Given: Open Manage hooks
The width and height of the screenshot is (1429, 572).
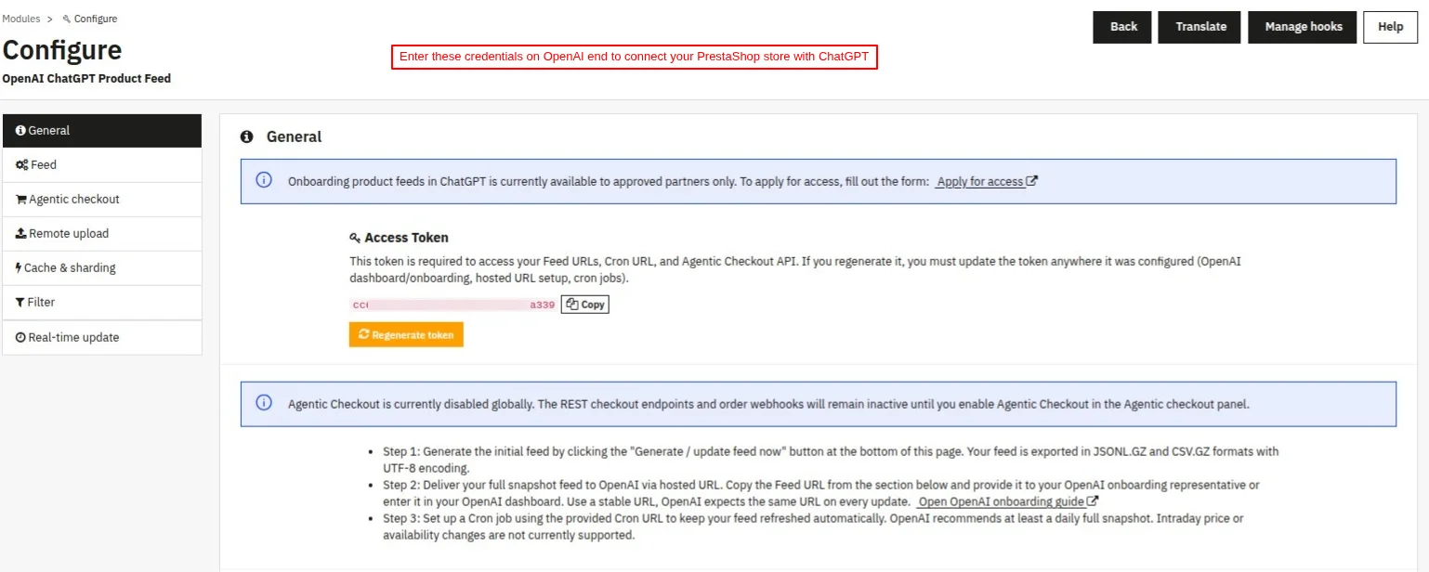Looking at the screenshot, I should [x=1303, y=27].
